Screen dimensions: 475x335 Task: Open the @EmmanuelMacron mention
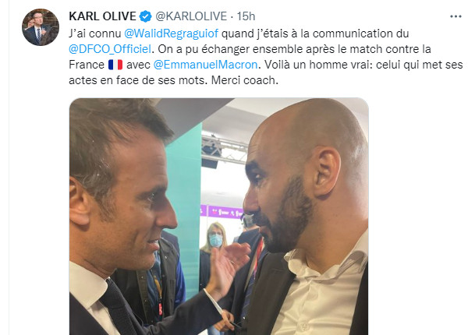205,65
